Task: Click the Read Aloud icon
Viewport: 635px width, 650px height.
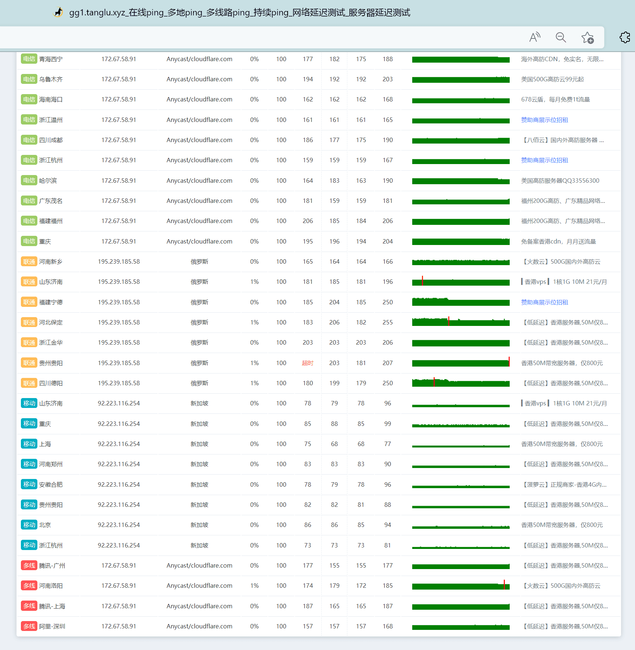Action: [535, 37]
